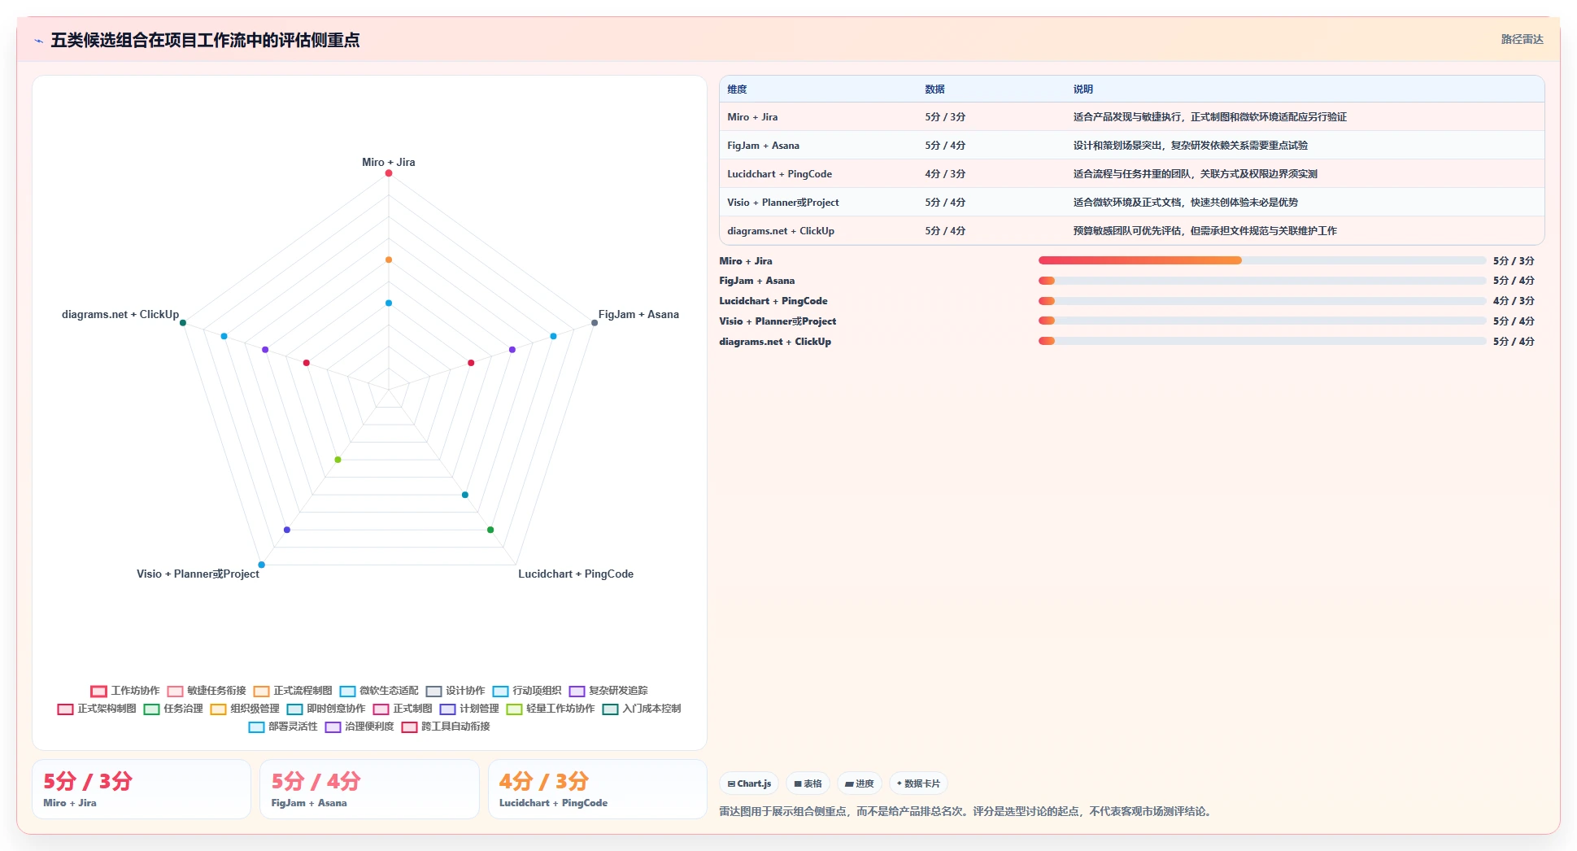Click the description starting 预算敏感团队可优先评估
1577x851 pixels.
[1205, 231]
